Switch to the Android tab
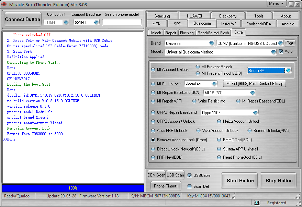Screen dimensions: 302x207 pyautogui.click(x=288, y=24)
